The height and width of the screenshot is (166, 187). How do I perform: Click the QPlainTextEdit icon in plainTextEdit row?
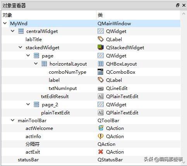coord(101,112)
